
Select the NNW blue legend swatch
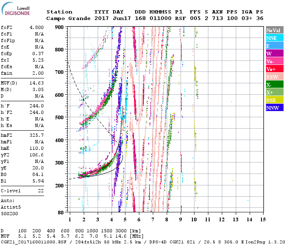(x=275, y=107)
